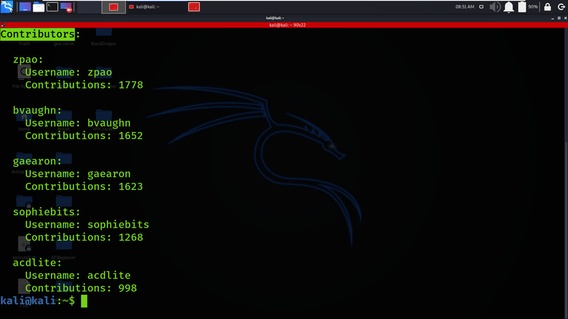Open the Kali applications menu
This screenshot has height=319, width=568.
(x=7, y=6)
